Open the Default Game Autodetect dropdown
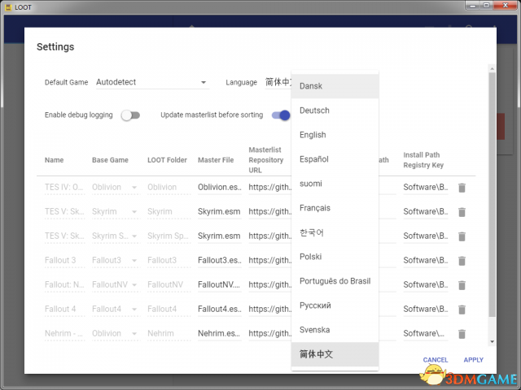Viewport: 521px width, 390px height. (x=151, y=83)
